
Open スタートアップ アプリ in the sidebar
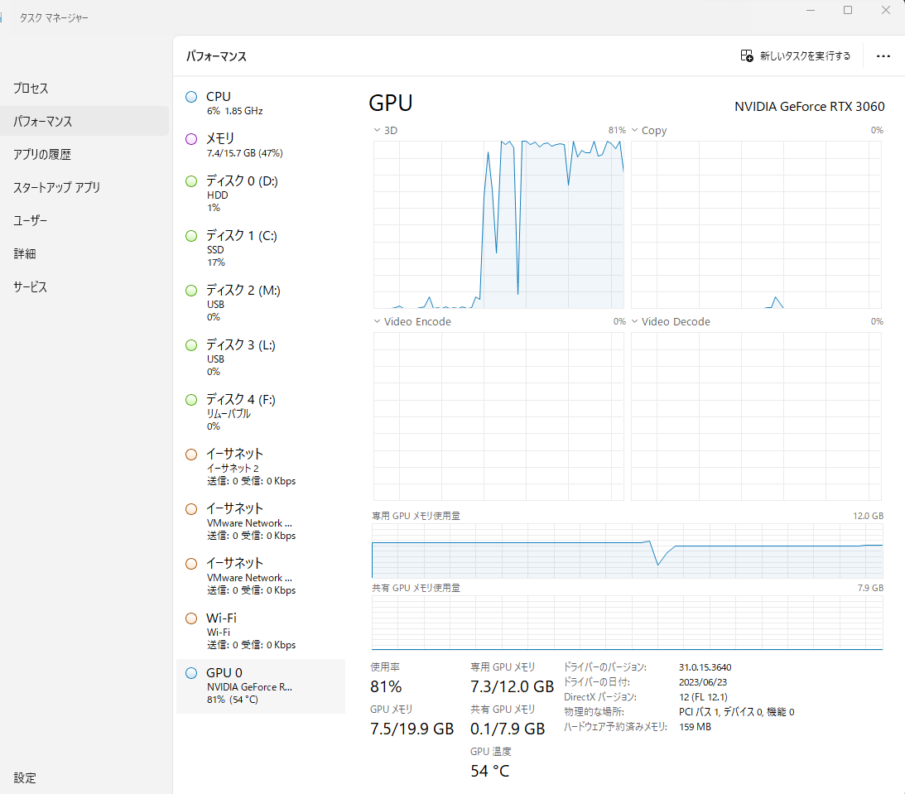pos(84,187)
